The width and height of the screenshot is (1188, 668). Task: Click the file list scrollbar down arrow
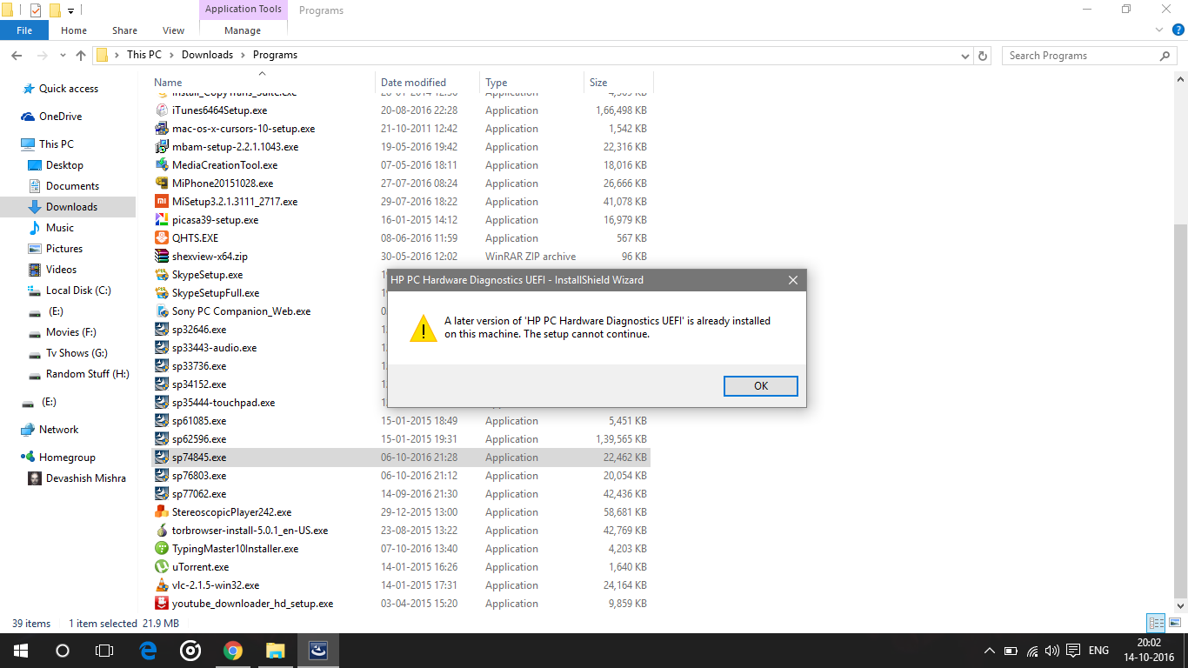(x=1180, y=605)
